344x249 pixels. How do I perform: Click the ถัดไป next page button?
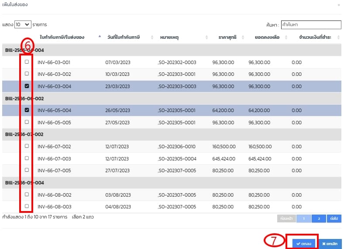334,217
